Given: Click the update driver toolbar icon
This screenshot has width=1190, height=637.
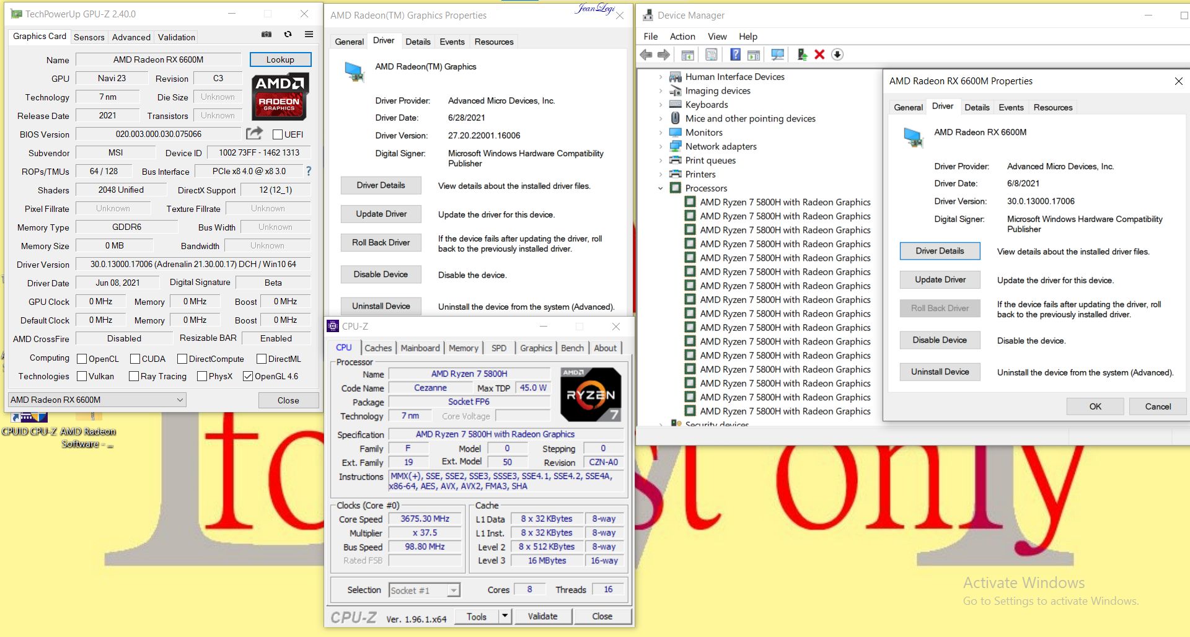Looking at the screenshot, I should tap(801, 55).
